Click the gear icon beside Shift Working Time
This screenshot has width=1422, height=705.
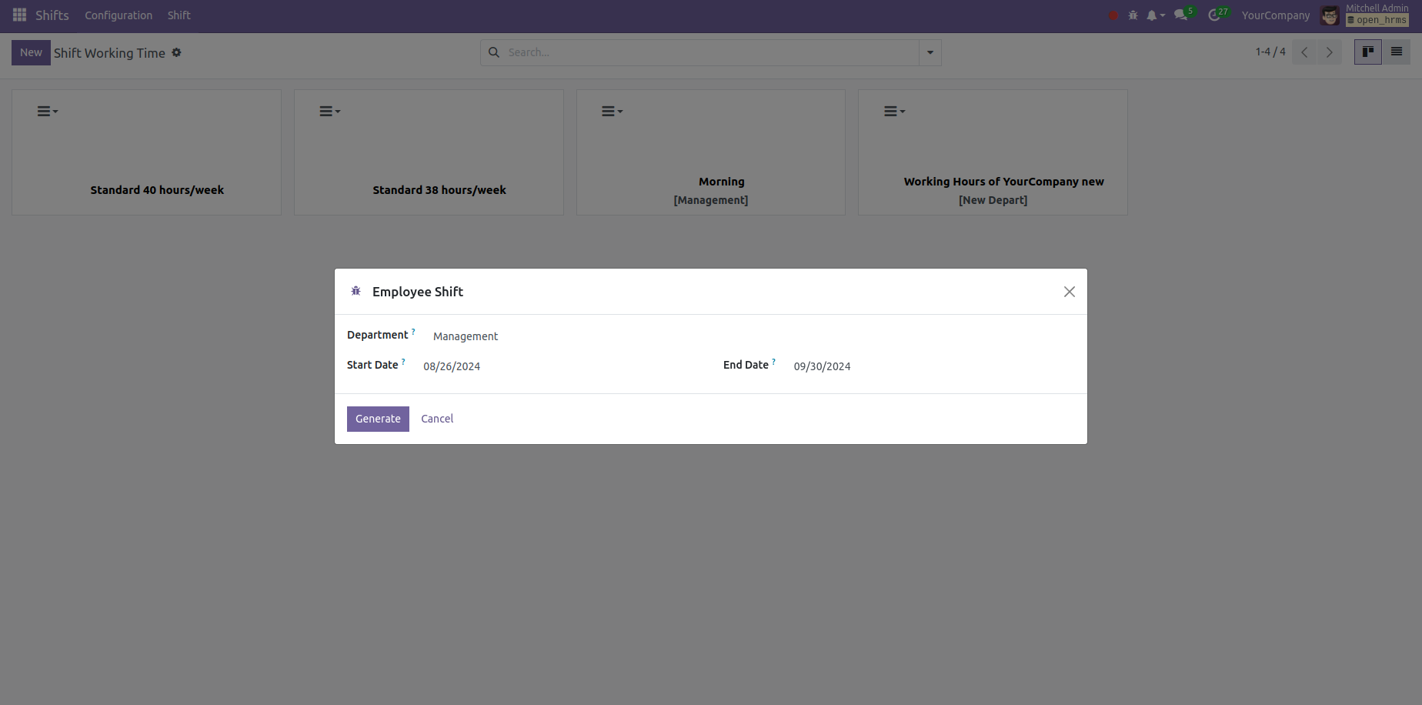[176, 52]
